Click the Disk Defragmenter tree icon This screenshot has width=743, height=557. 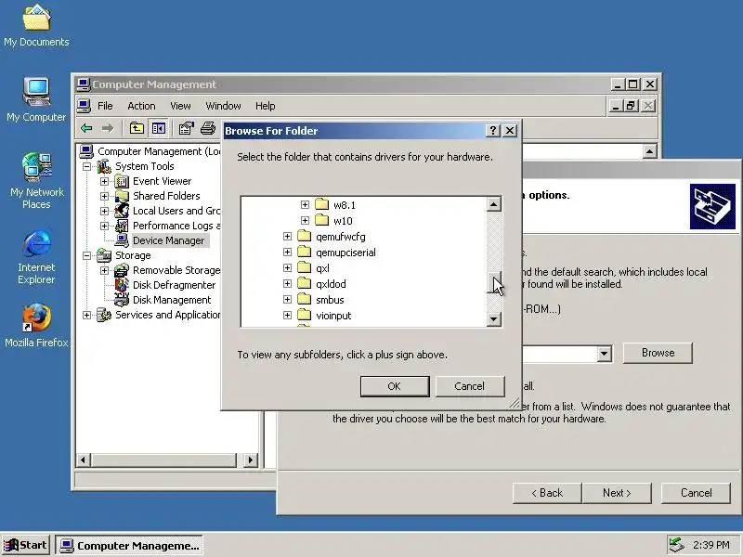(x=122, y=285)
